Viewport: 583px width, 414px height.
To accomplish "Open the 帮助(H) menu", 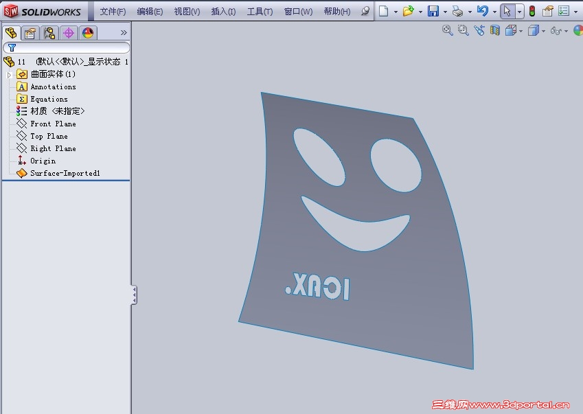I will click(337, 12).
